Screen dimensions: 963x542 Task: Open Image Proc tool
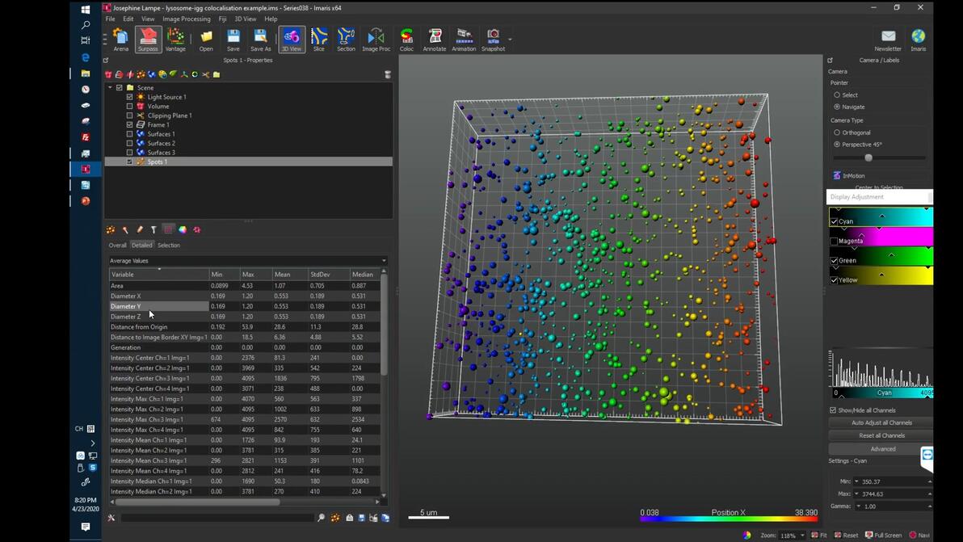(x=376, y=39)
